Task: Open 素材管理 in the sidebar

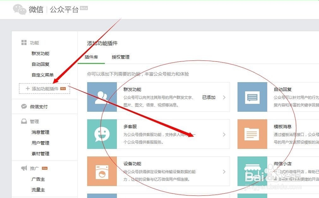Action: pos(41,154)
